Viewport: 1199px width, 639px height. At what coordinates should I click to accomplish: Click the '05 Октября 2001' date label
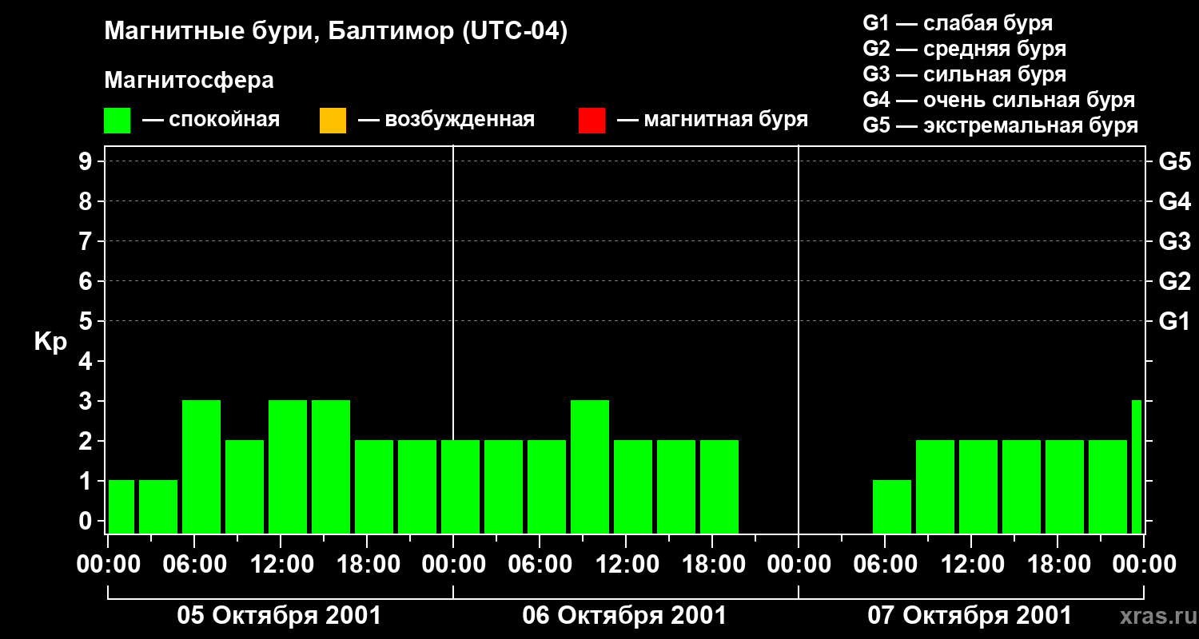[279, 616]
